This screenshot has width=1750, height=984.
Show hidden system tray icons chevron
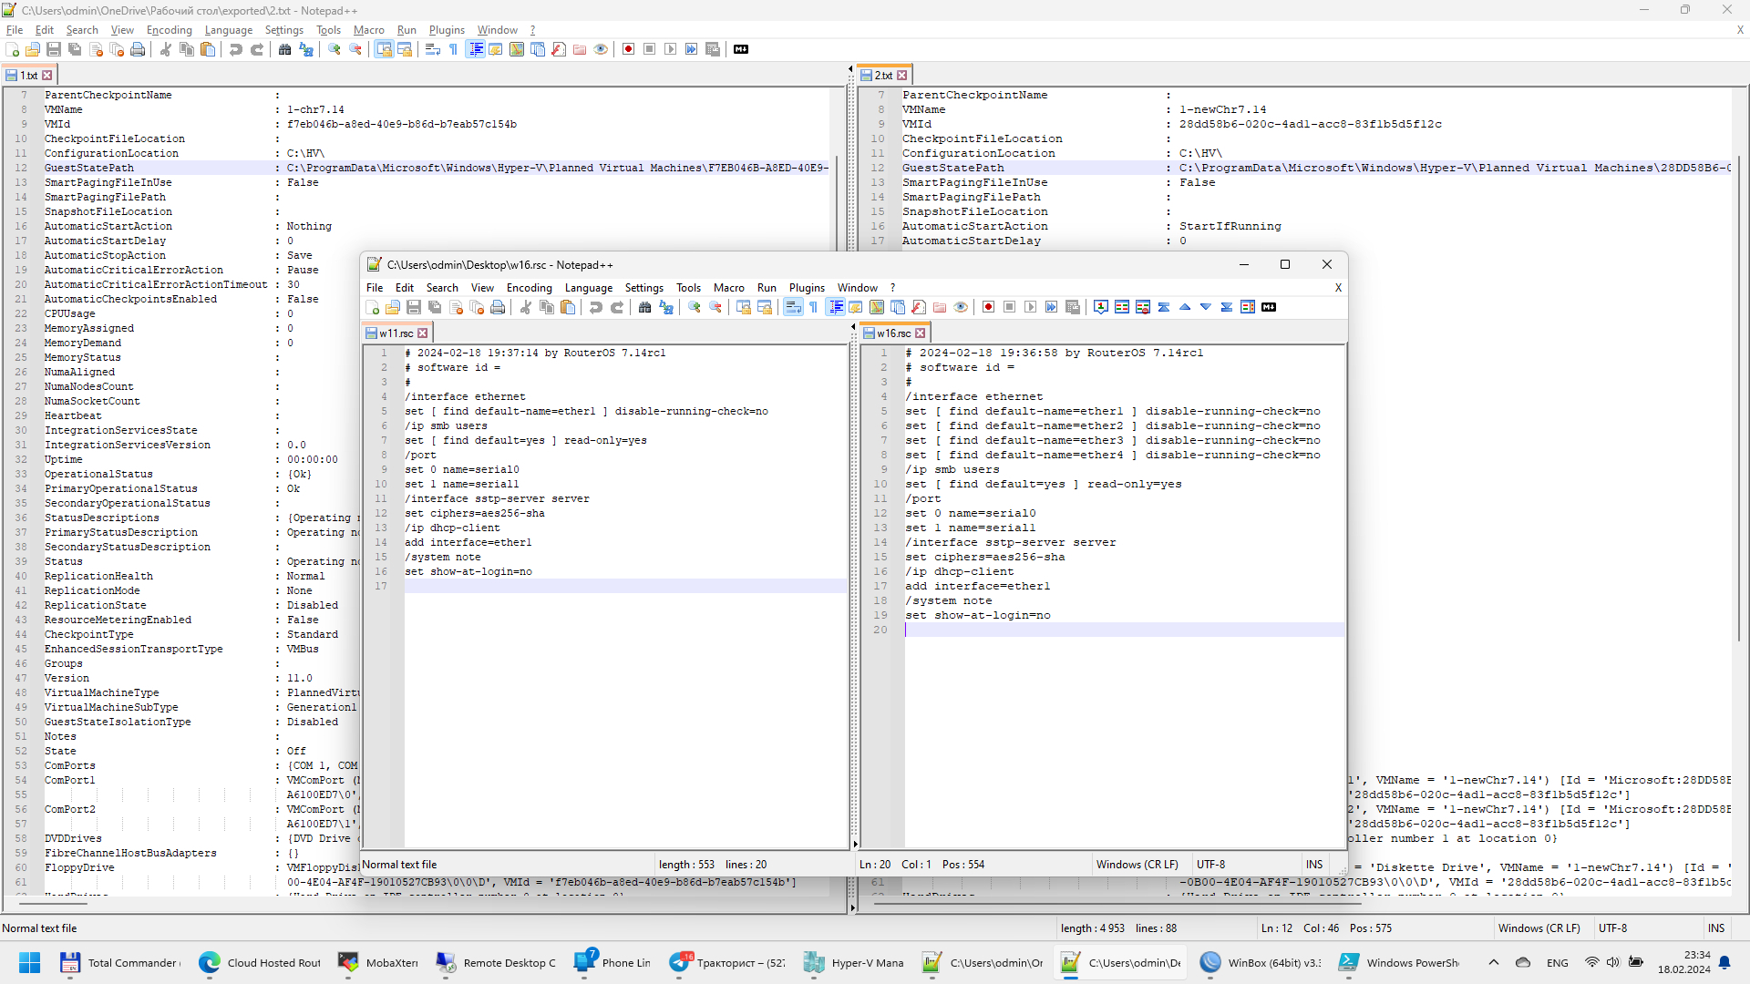[x=1493, y=962]
